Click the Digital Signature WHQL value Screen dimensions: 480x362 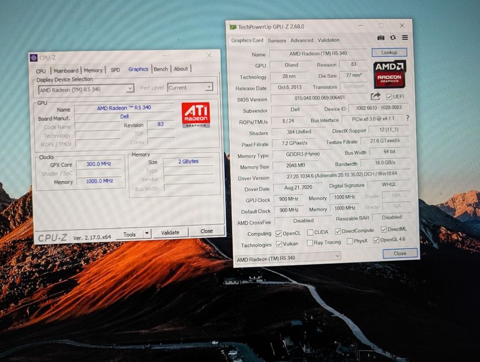[389, 185]
